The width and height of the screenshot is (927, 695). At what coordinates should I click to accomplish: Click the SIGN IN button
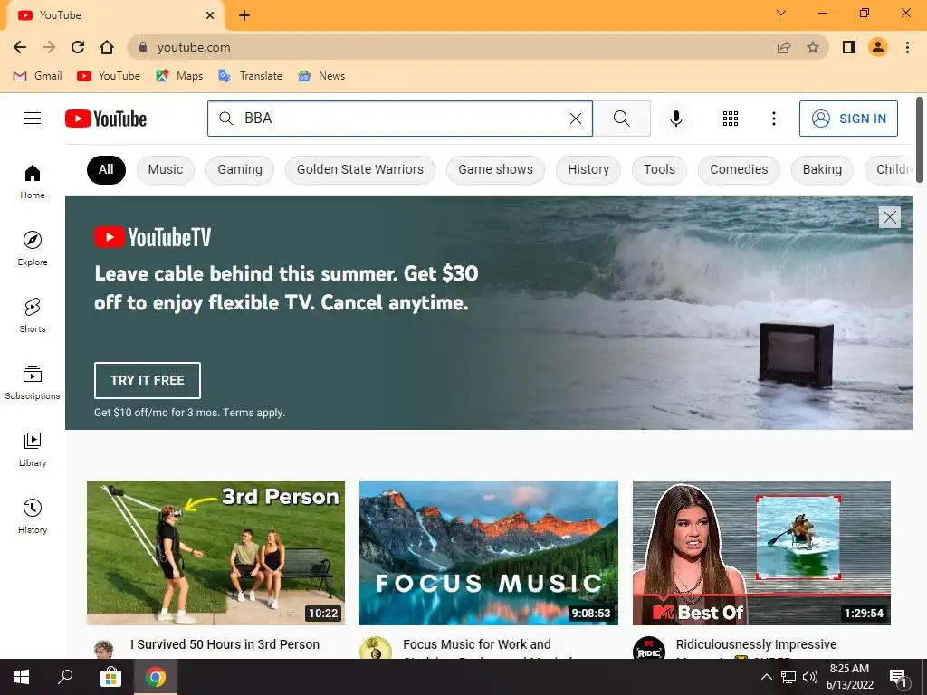tap(848, 119)
